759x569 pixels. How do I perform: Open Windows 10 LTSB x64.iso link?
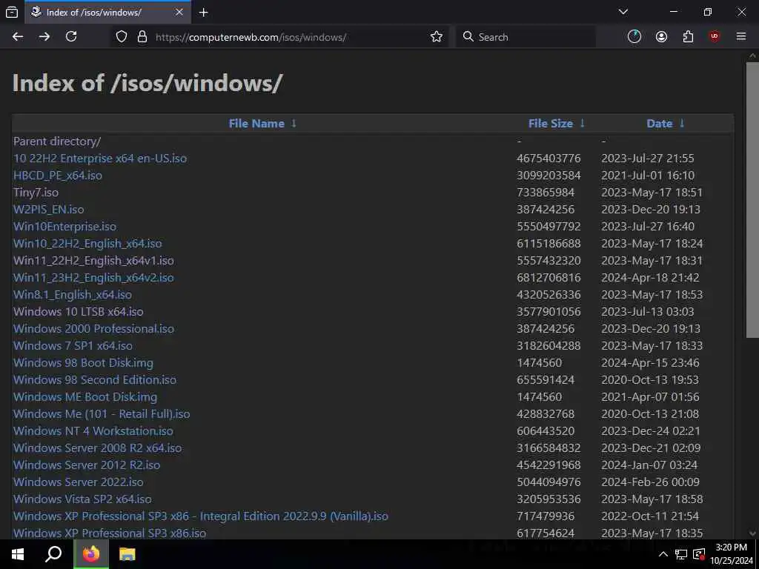(x=78, y=312)
